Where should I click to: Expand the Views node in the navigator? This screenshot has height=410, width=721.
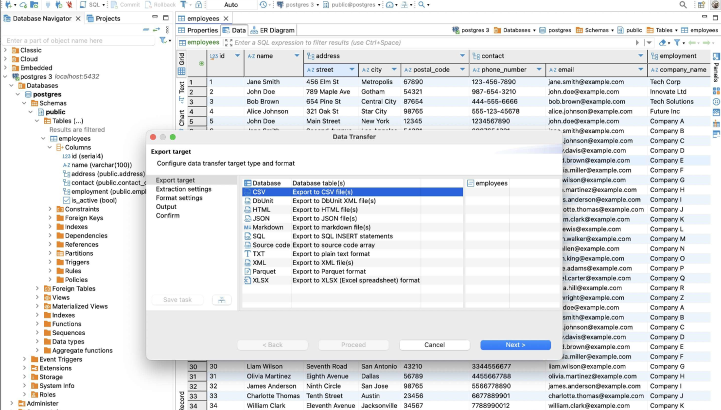(37, 298)
